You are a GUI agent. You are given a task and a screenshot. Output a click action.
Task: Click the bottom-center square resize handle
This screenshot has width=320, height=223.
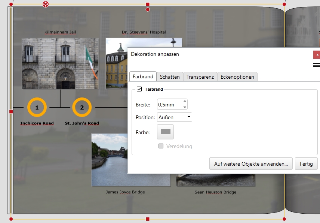pos(148,219)
